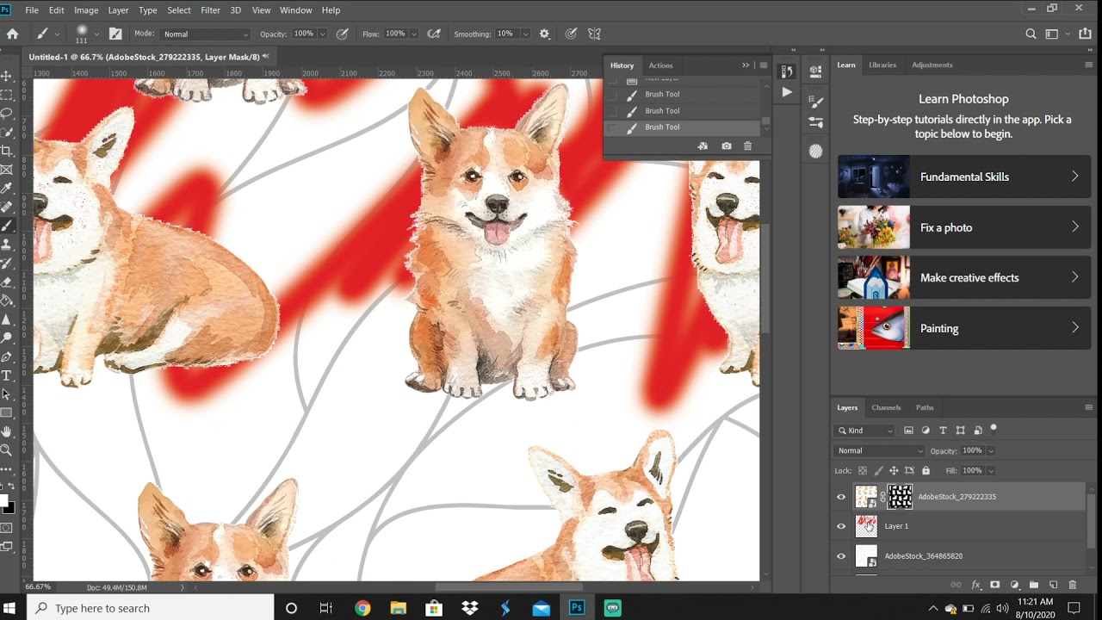The width and height of the screenshot is (1102, 620).
Task: Create a new group folder icon
Action: pyautogui.click(x=1033, y=585)
